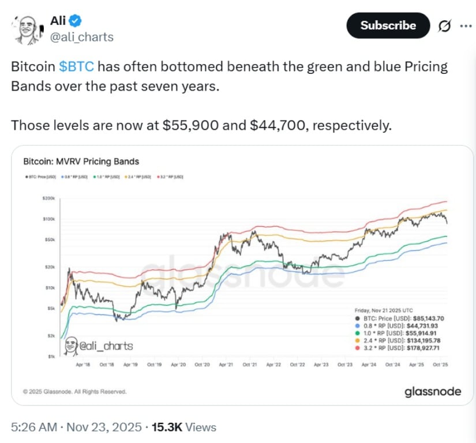Screen dimensions: 476x443
Task: Click the Subscribe button
Action: click(388, 25)
